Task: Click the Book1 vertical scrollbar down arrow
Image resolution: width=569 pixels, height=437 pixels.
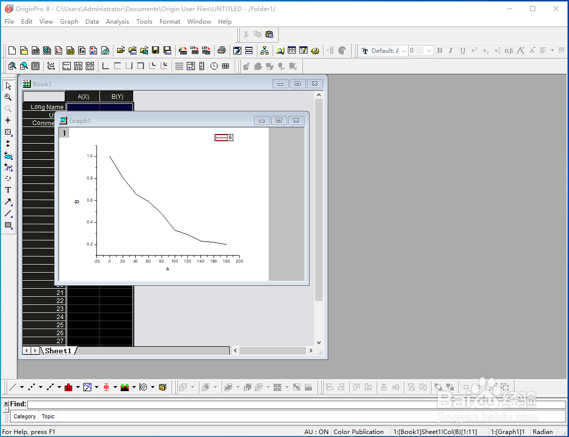Action: 319,342
